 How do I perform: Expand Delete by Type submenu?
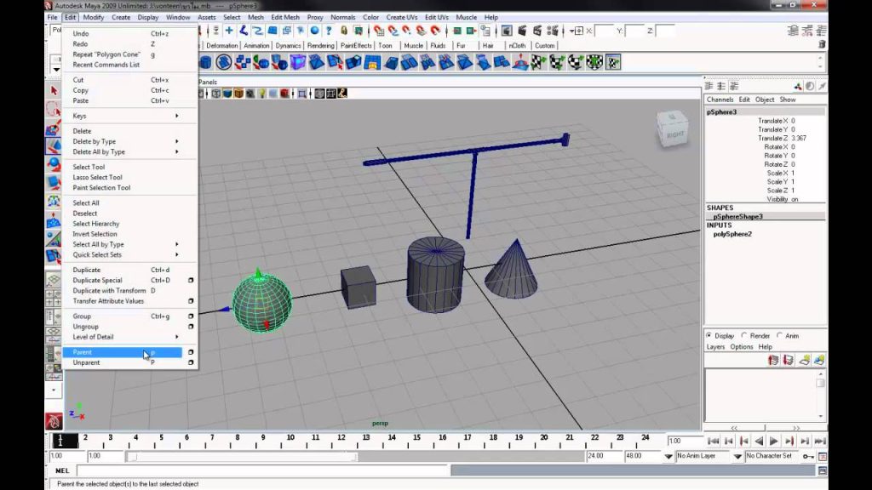(x=129, y=141)
